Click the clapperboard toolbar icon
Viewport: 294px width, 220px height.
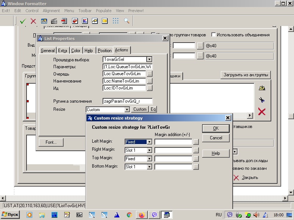[x=54, y=21]
